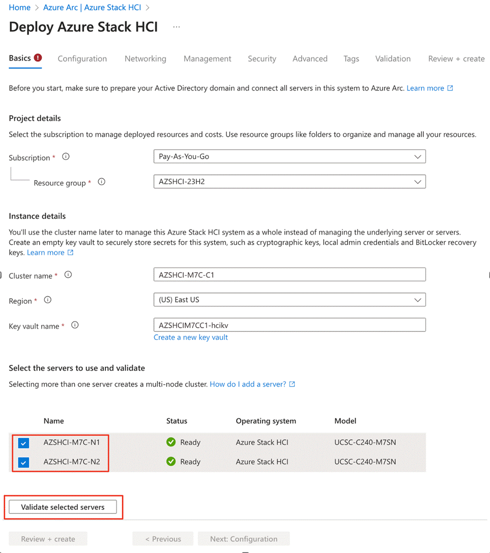Click the Ready status icon for AZSHCI-M7C-N1
Screen dimensions: 490x553
(x=170, y=442)
